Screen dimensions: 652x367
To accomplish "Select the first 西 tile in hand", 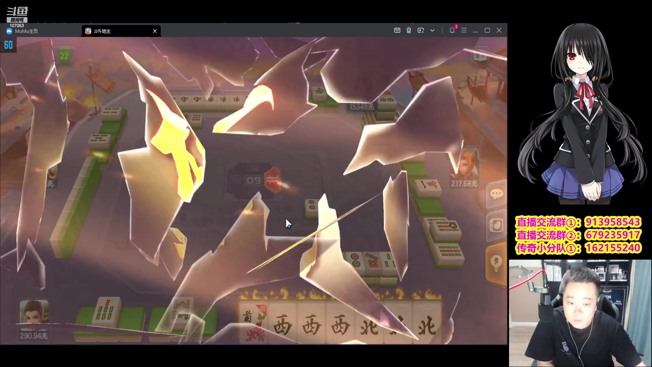I will (x=283, y=322).
